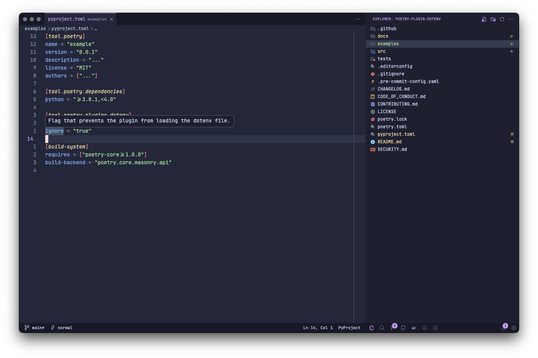Open README.md from the file tree

[389, 142]
